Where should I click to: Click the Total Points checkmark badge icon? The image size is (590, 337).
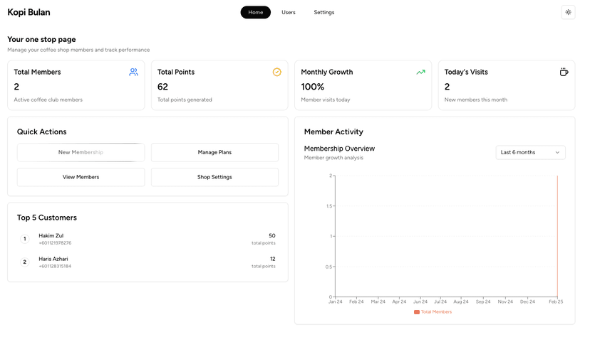[x=277, y=72]
